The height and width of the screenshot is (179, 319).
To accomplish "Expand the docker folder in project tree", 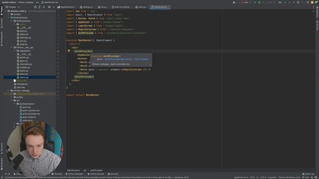I will point(9,14).
